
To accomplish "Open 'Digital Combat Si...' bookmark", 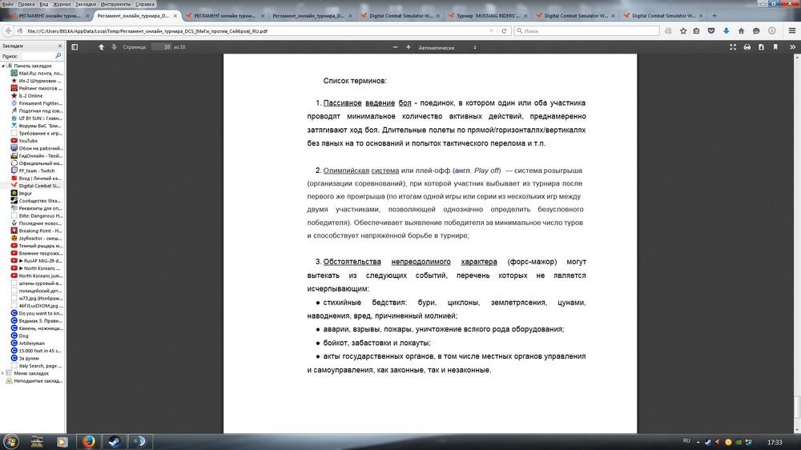I will [35, 186].
